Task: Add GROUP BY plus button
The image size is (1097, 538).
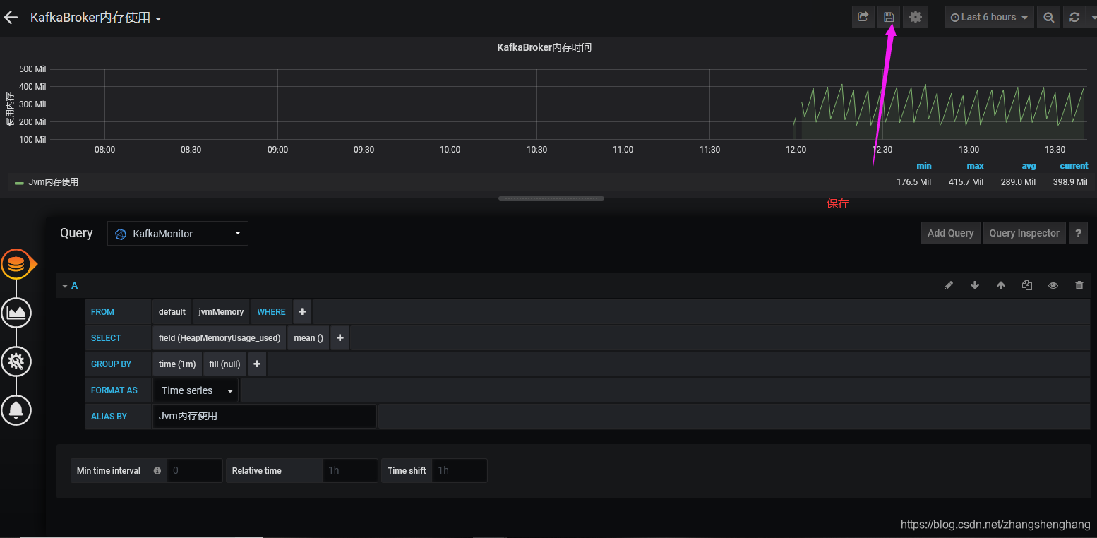Action: [x=257, y=364]
